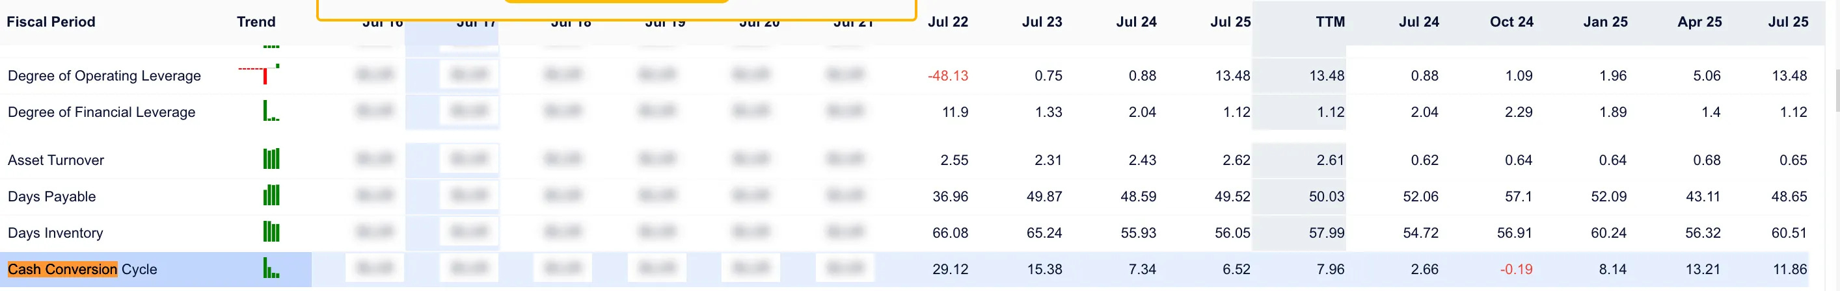1840x291 pixels.
Task: Select the Days Inventory row label
Action: point(56,233)
